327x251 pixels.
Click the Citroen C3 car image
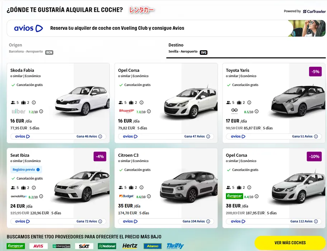(x=189, y=187)
